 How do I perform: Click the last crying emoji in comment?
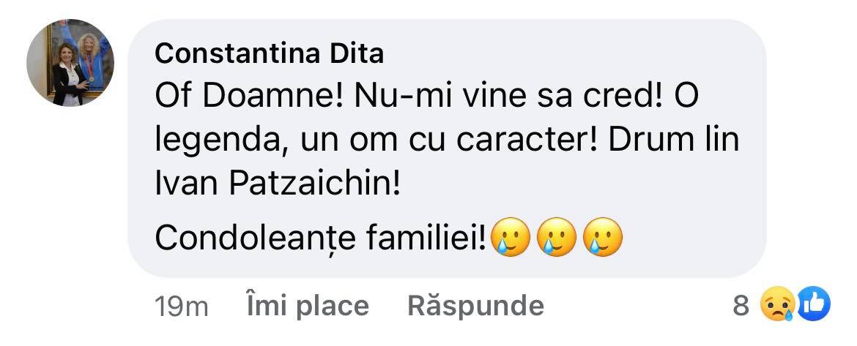(601, 236)
